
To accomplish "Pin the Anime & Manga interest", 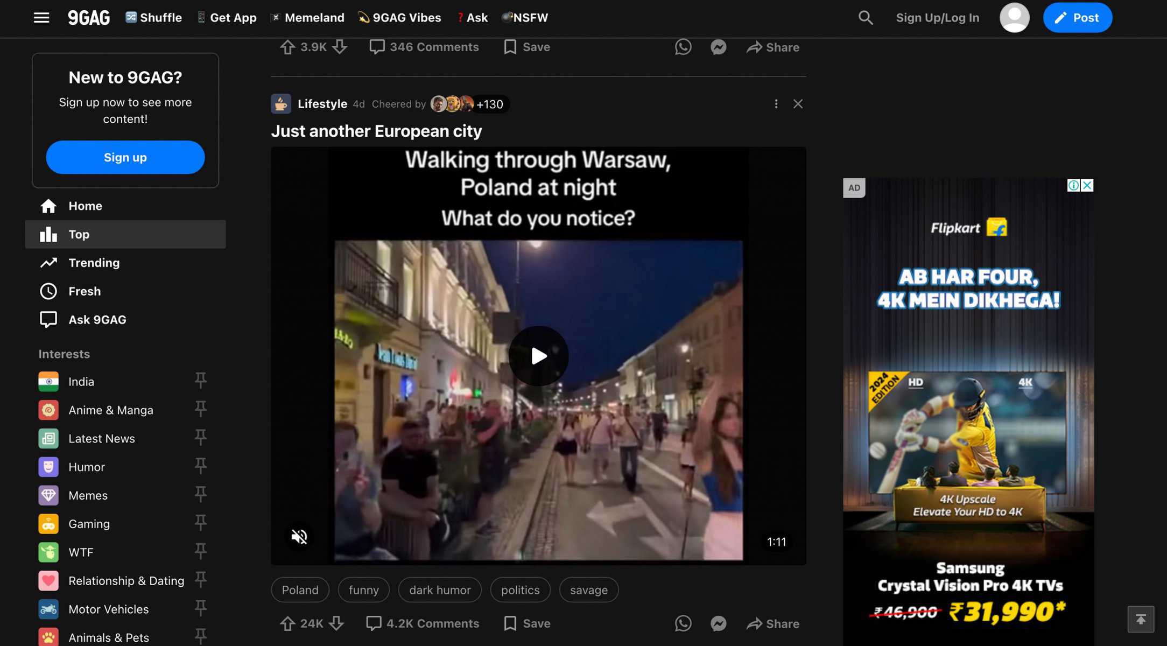I will point(200,410).
